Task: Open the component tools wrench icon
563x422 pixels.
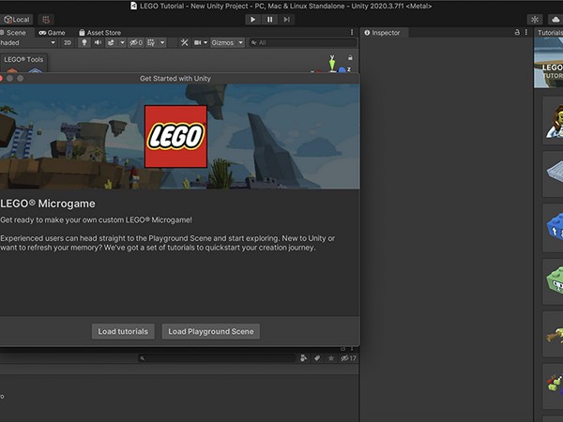Action: point(185,42)
